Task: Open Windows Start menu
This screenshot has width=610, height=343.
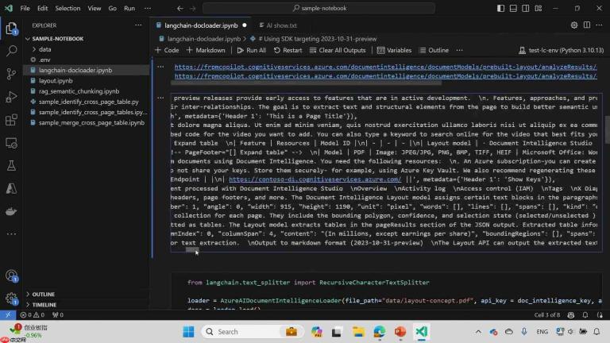Action: 189,332
